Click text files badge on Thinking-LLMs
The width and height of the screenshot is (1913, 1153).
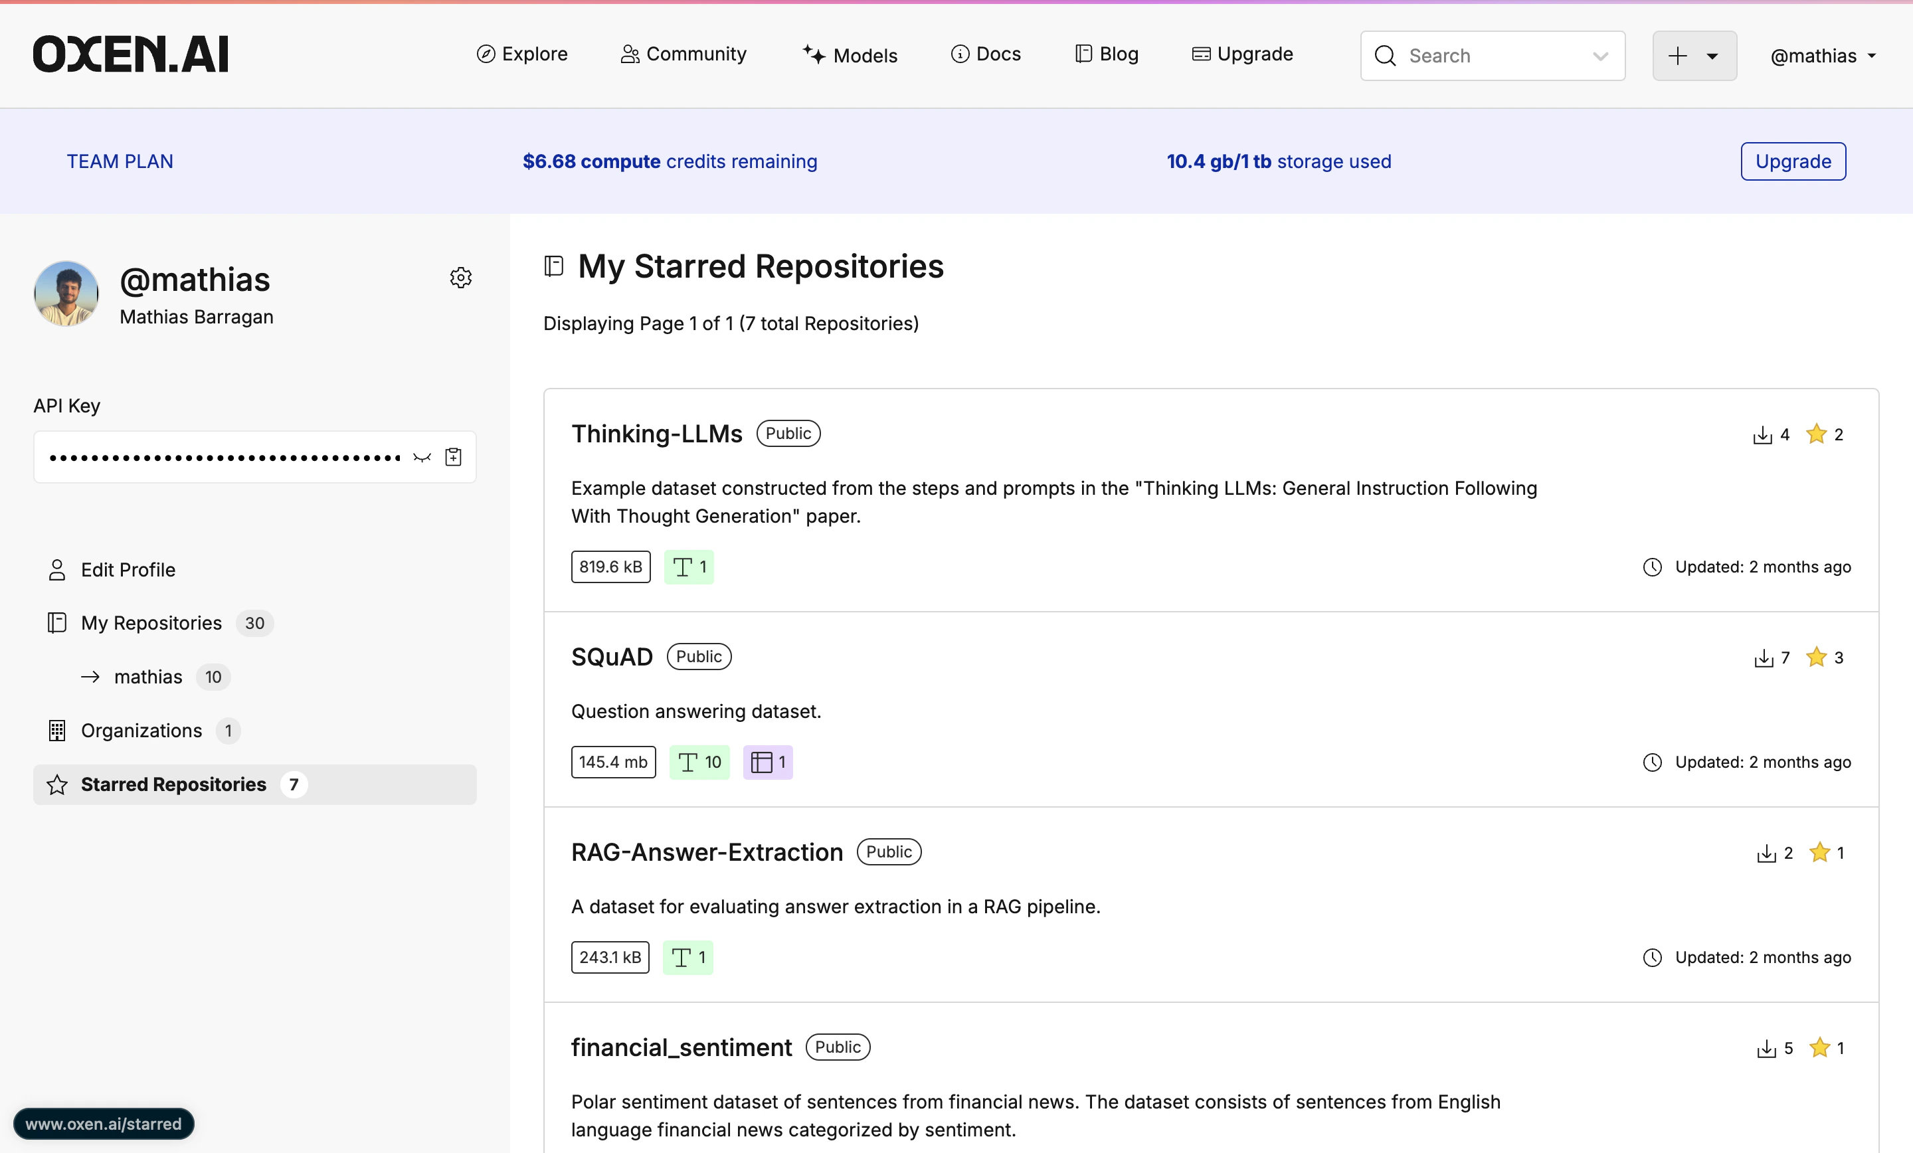689,567
